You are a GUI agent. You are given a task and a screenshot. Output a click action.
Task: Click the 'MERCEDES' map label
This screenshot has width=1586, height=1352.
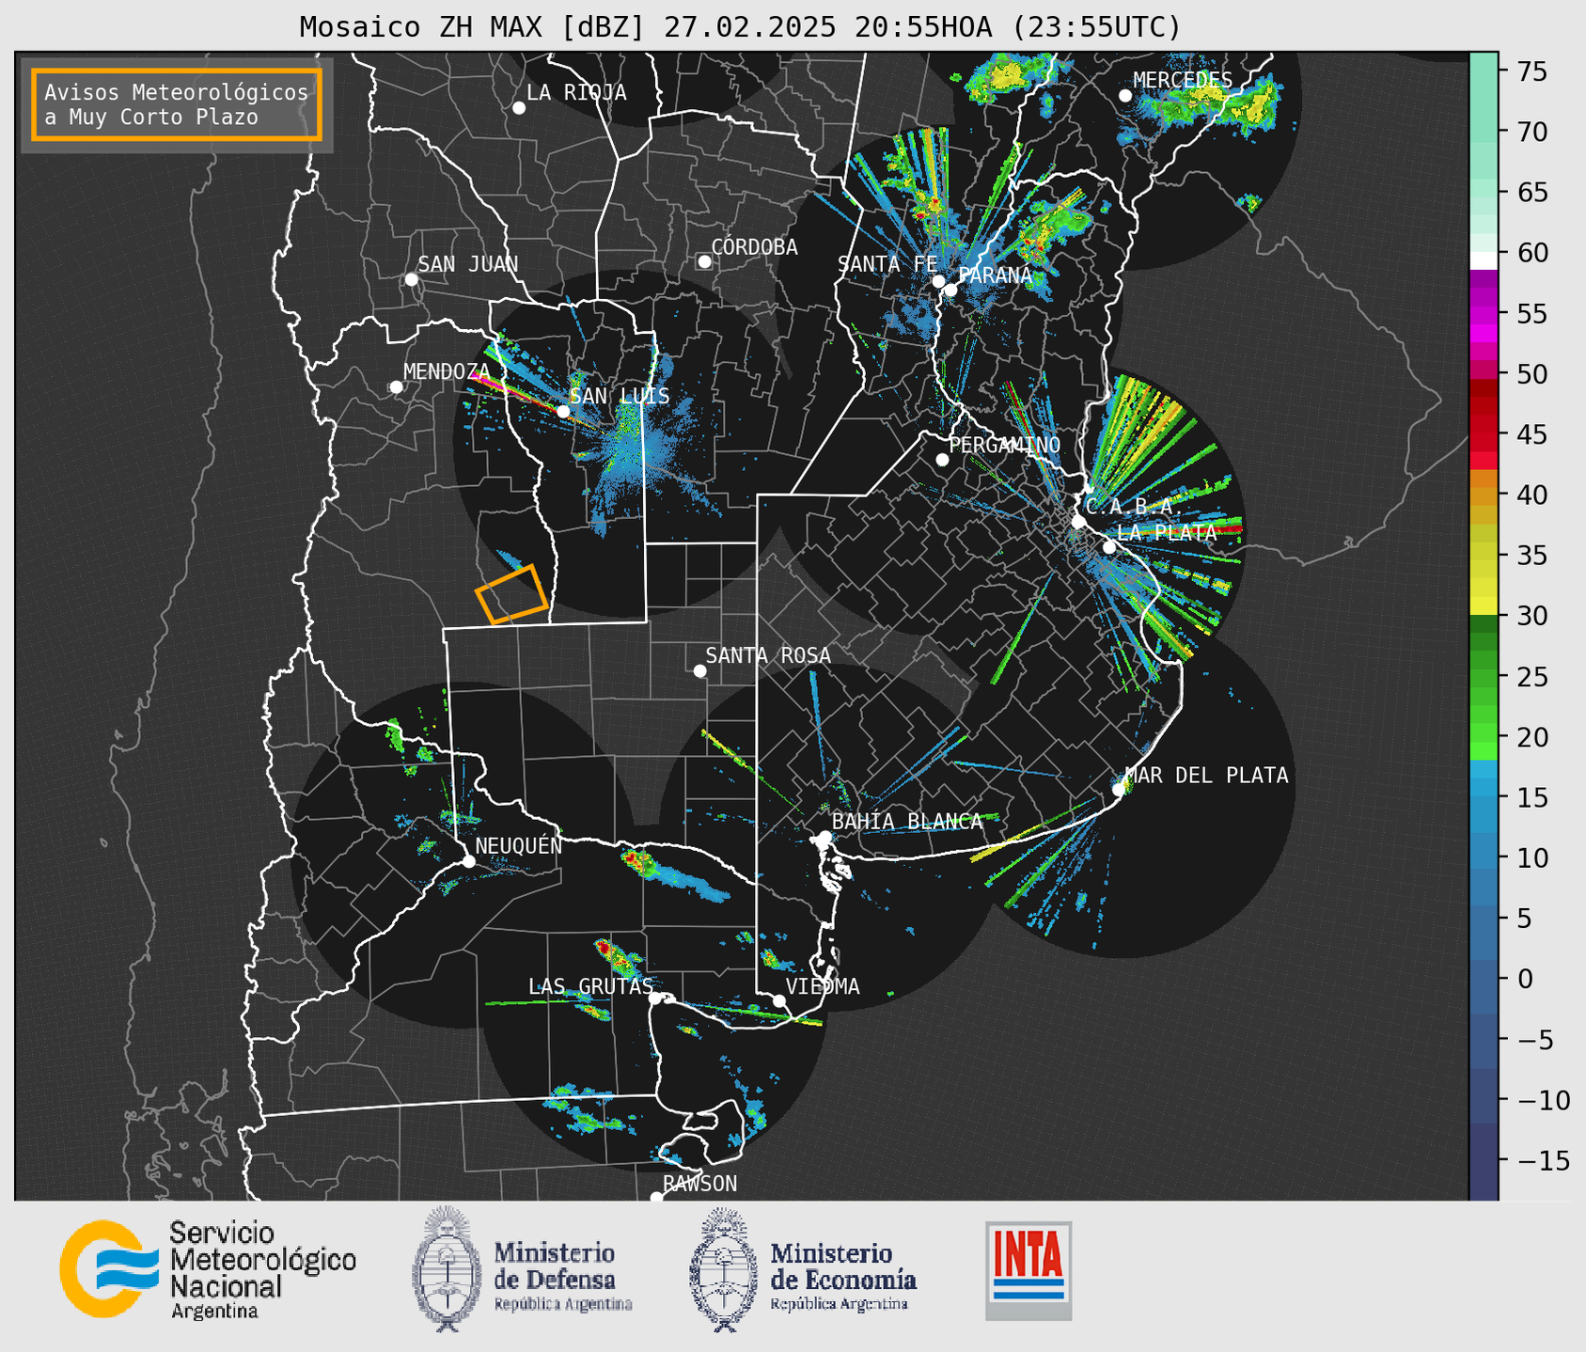point(1183,80)
